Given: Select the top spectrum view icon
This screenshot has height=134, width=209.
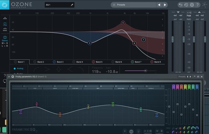Looking at the screenshot, I should click(5, 18).
